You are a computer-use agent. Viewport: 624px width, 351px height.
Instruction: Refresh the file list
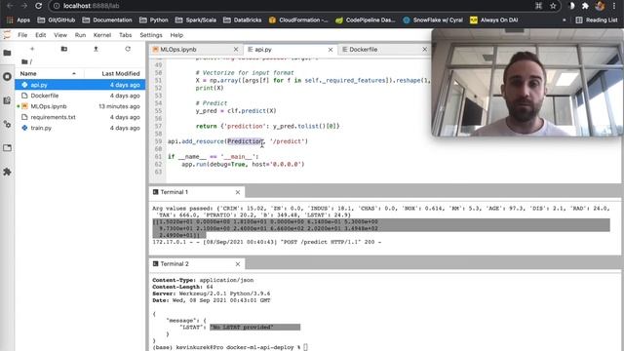tap(128, 49)
